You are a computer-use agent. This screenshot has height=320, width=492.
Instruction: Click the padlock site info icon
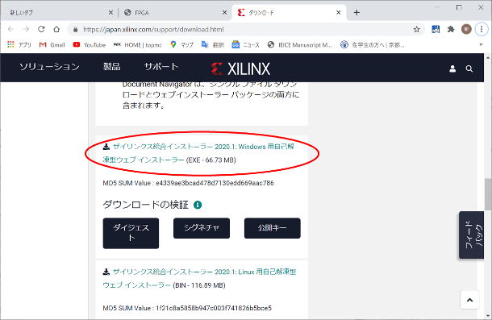click(75, 30)
